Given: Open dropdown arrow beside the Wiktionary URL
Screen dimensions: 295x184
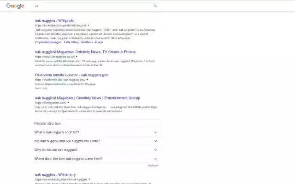Looking at the screenshot, I should [x=89, y=179].
